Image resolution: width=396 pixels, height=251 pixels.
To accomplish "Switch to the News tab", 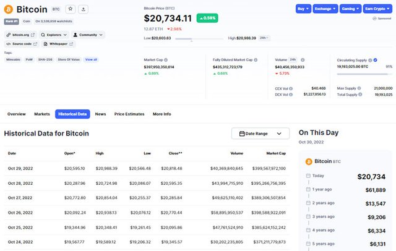I will coord(100,114).
